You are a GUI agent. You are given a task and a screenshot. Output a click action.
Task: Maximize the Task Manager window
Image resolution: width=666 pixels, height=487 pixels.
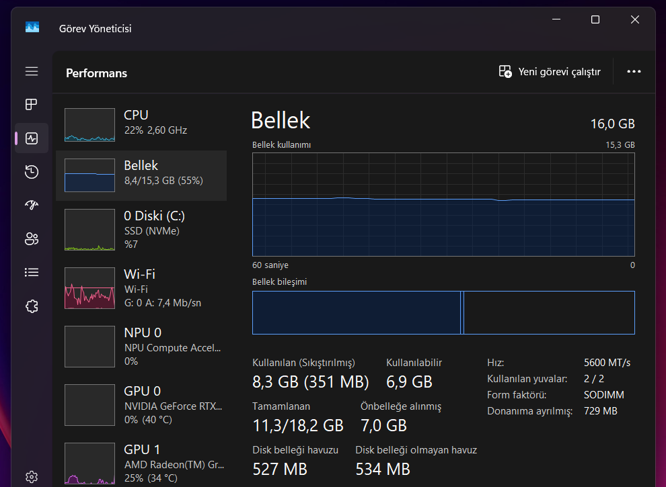point(595,19)
